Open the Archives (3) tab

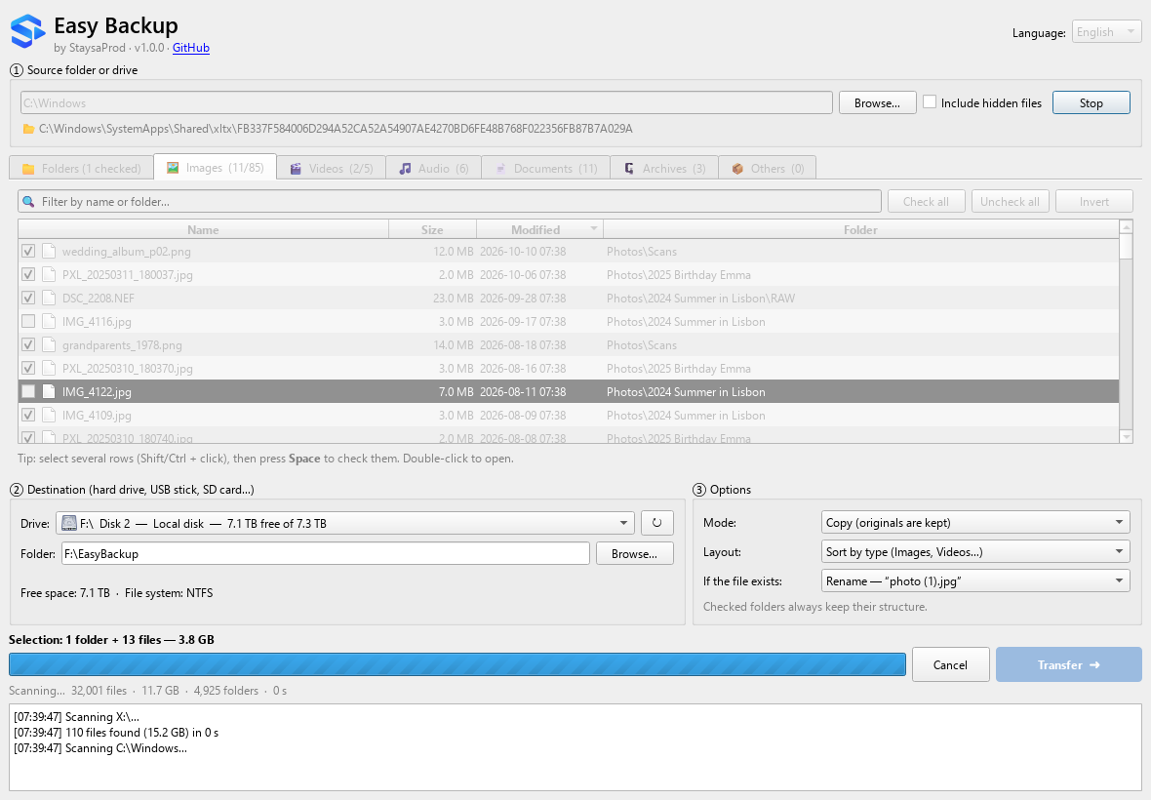tap(664, 168)
